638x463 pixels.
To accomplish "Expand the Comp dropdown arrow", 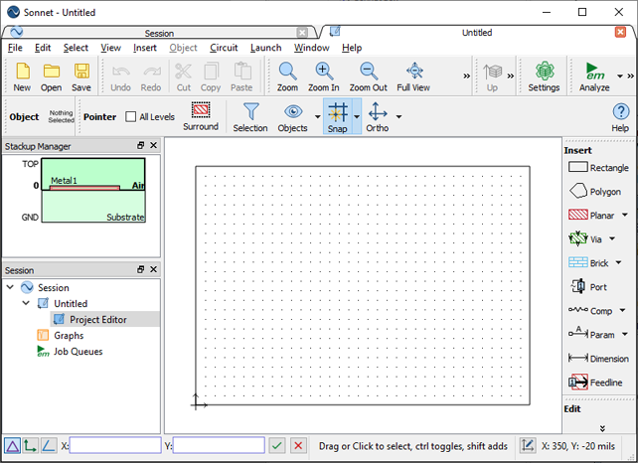I will click(622, 311).
